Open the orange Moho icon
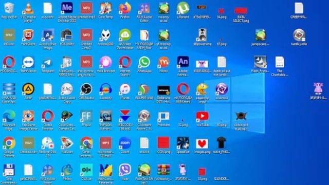 pyautogui.click(x=163, y=62)
